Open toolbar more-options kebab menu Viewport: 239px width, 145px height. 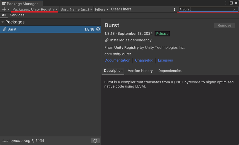coord(174,9)
